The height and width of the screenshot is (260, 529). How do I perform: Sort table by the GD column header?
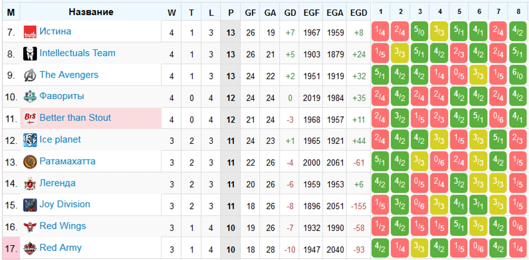[290, 13]
